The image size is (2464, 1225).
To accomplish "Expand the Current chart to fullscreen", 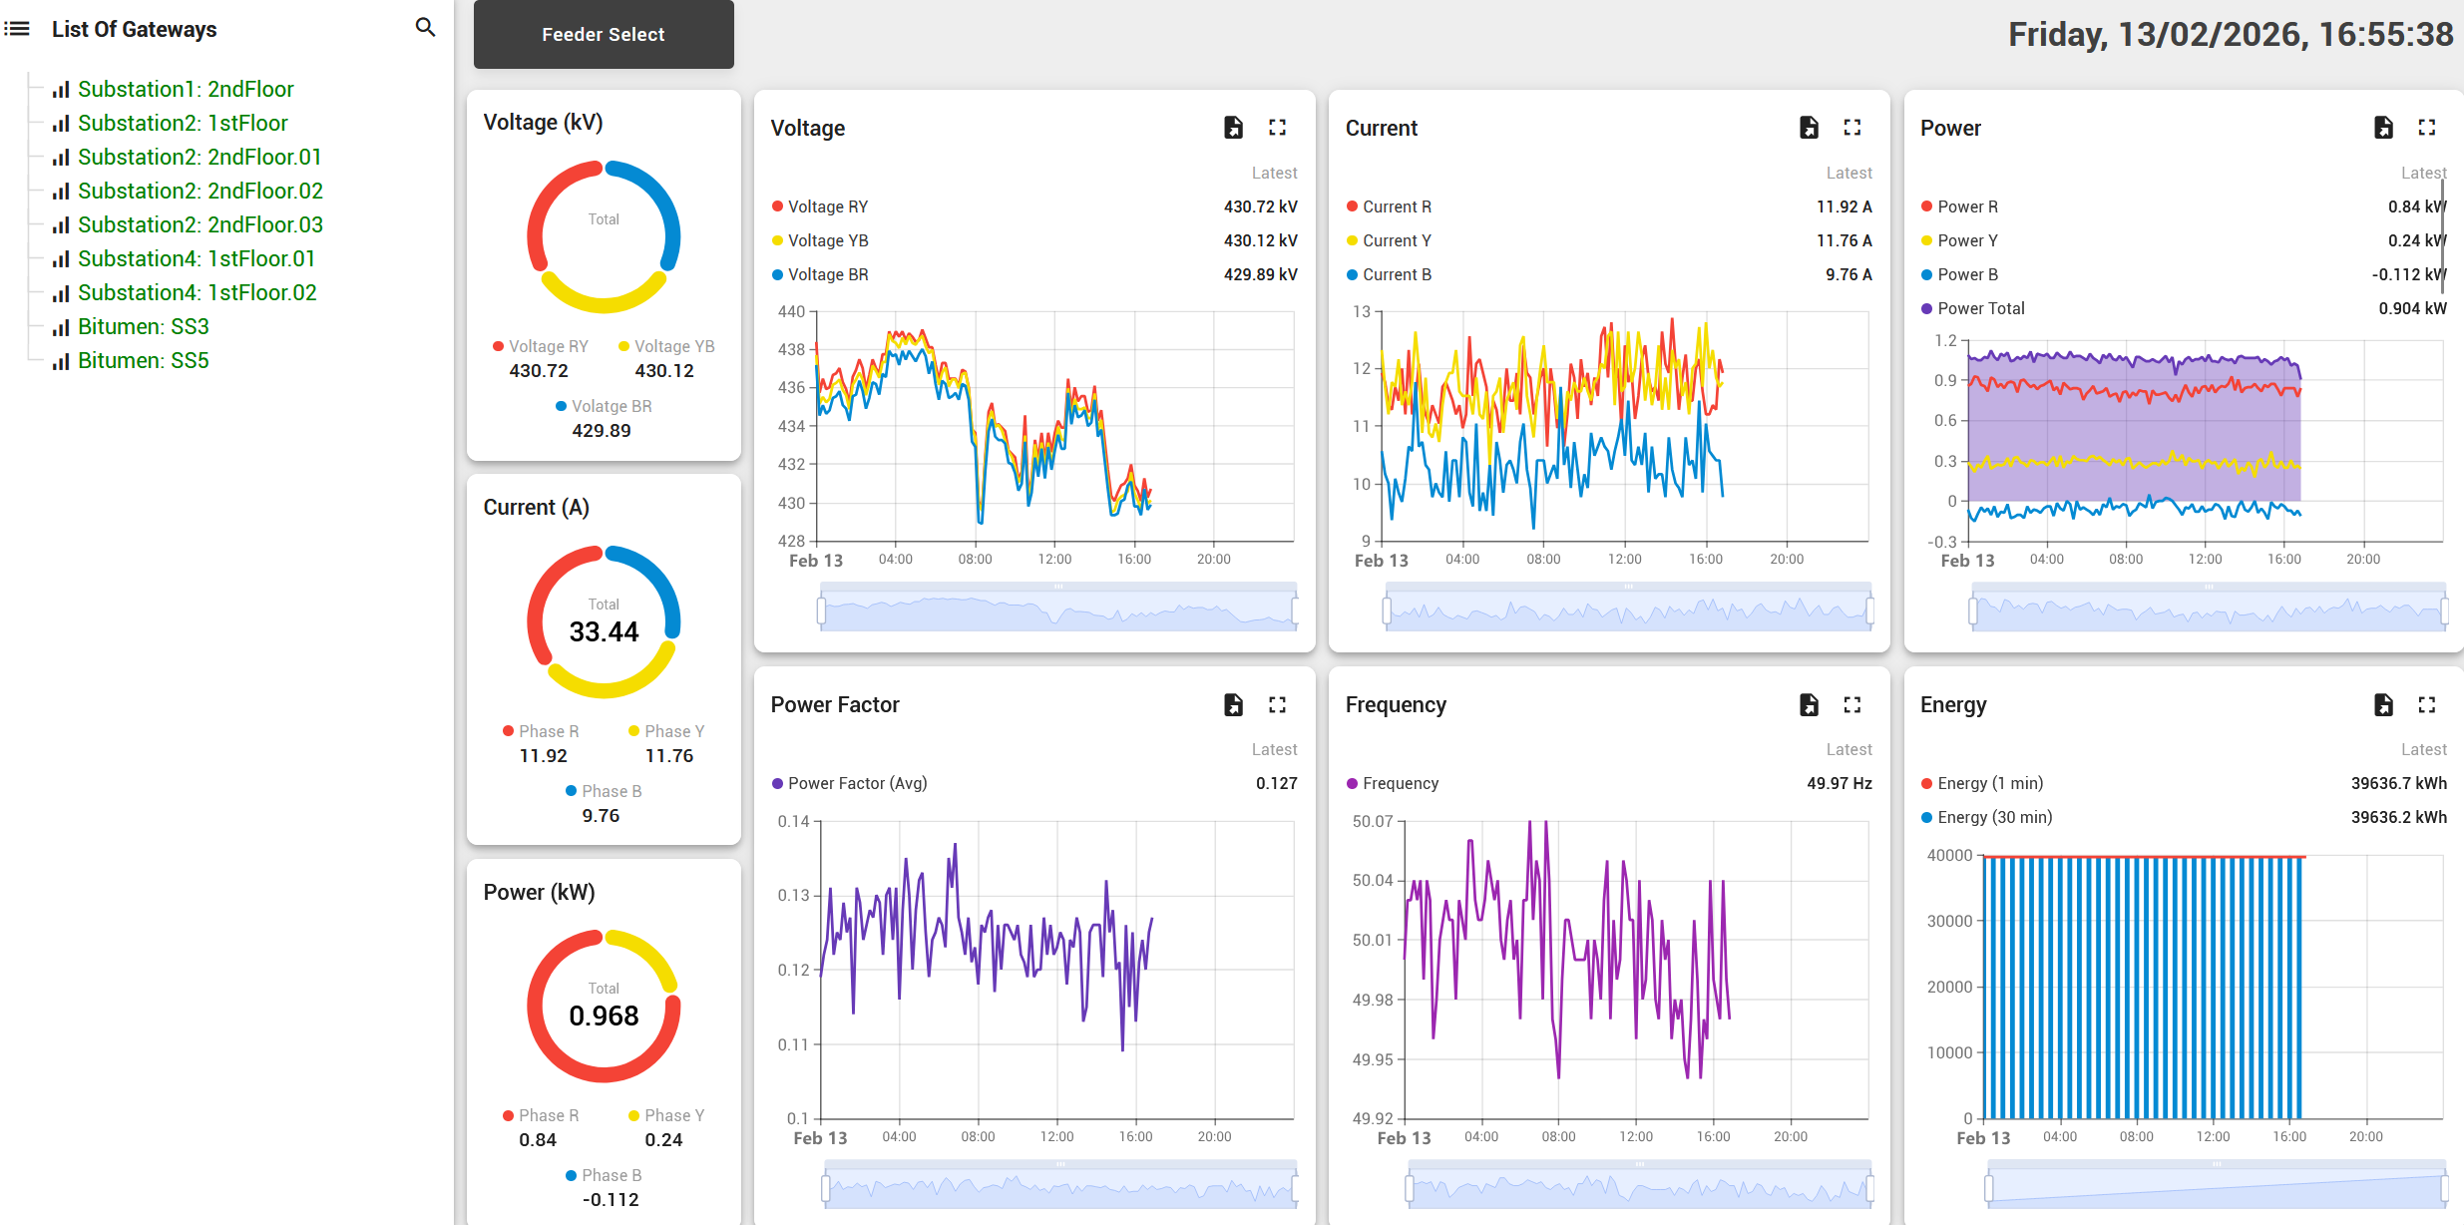I will pyautogui.click(x=1852, y=127).
